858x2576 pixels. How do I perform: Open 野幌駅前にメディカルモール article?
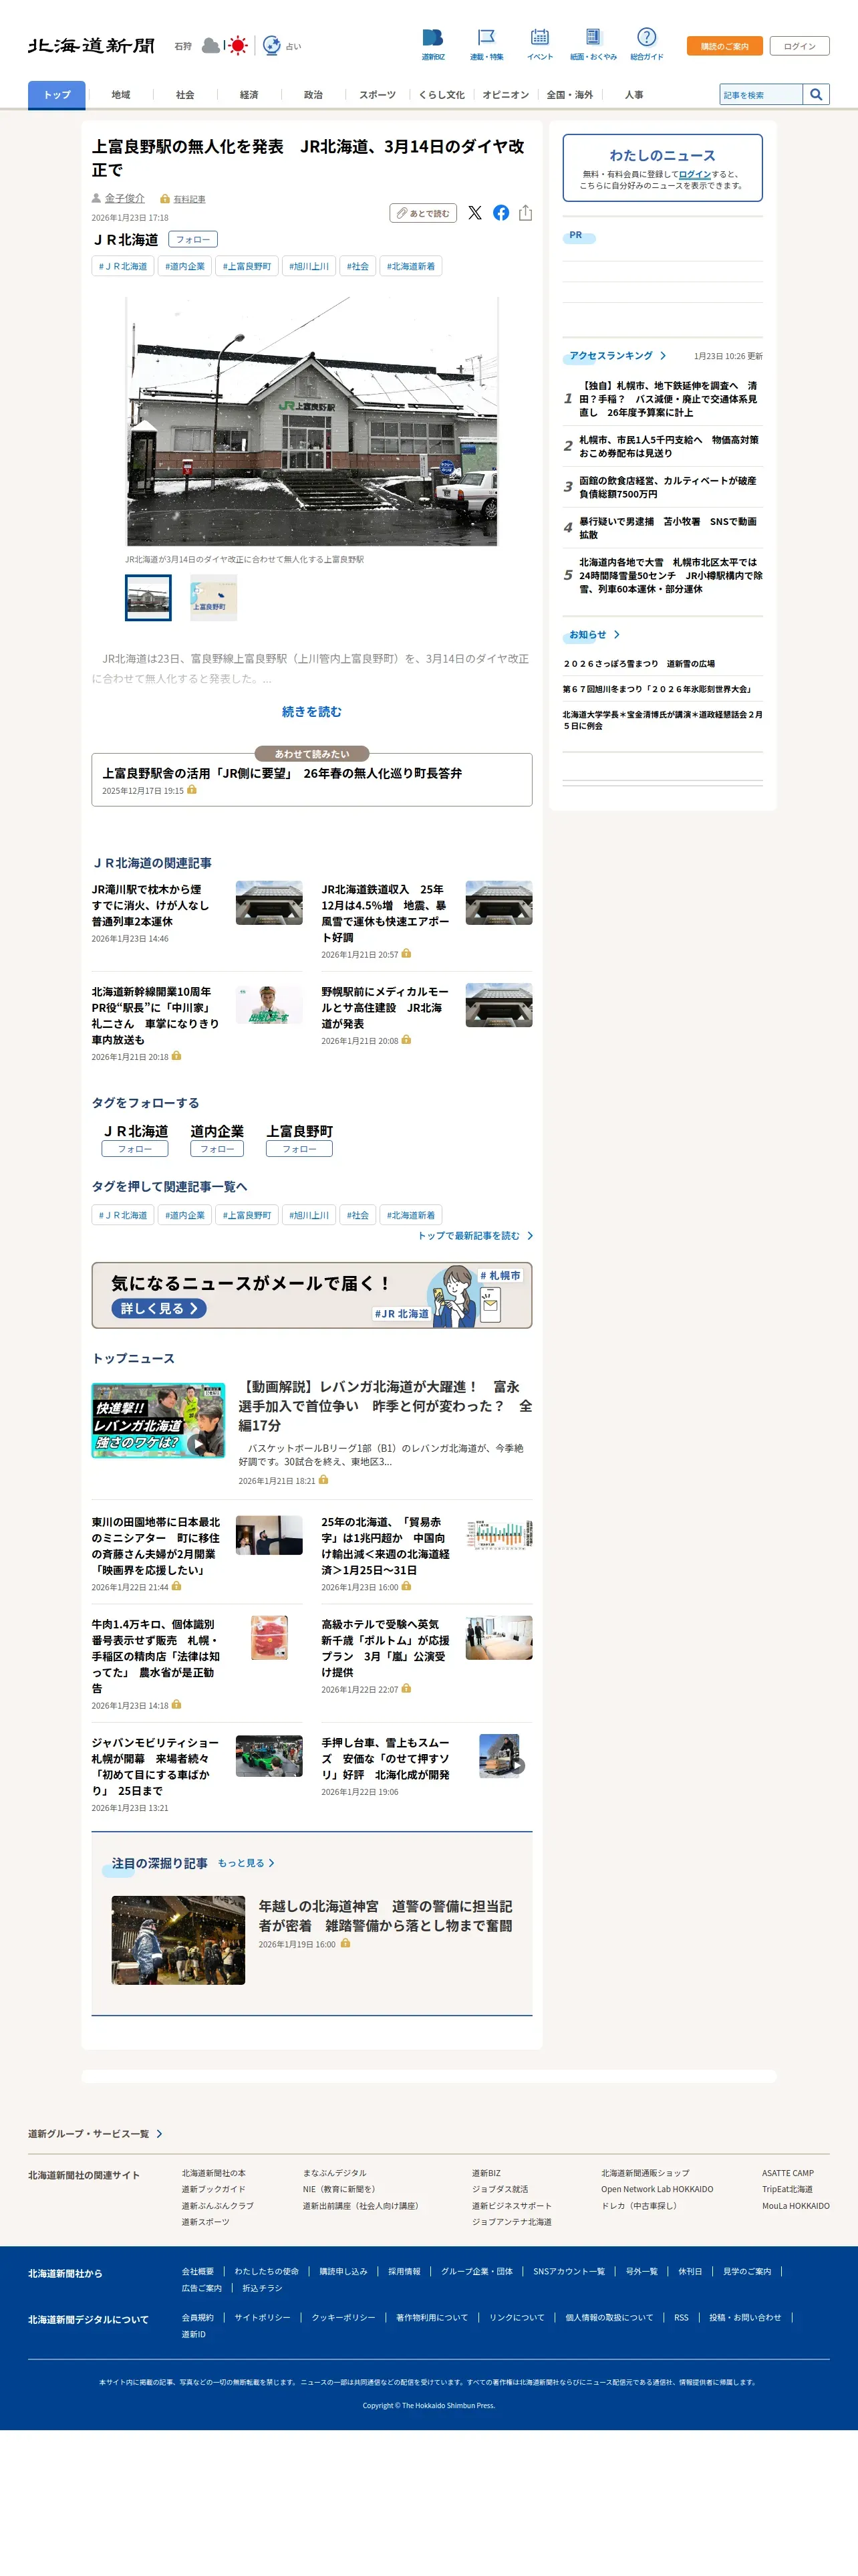[x=386, y=1008]
